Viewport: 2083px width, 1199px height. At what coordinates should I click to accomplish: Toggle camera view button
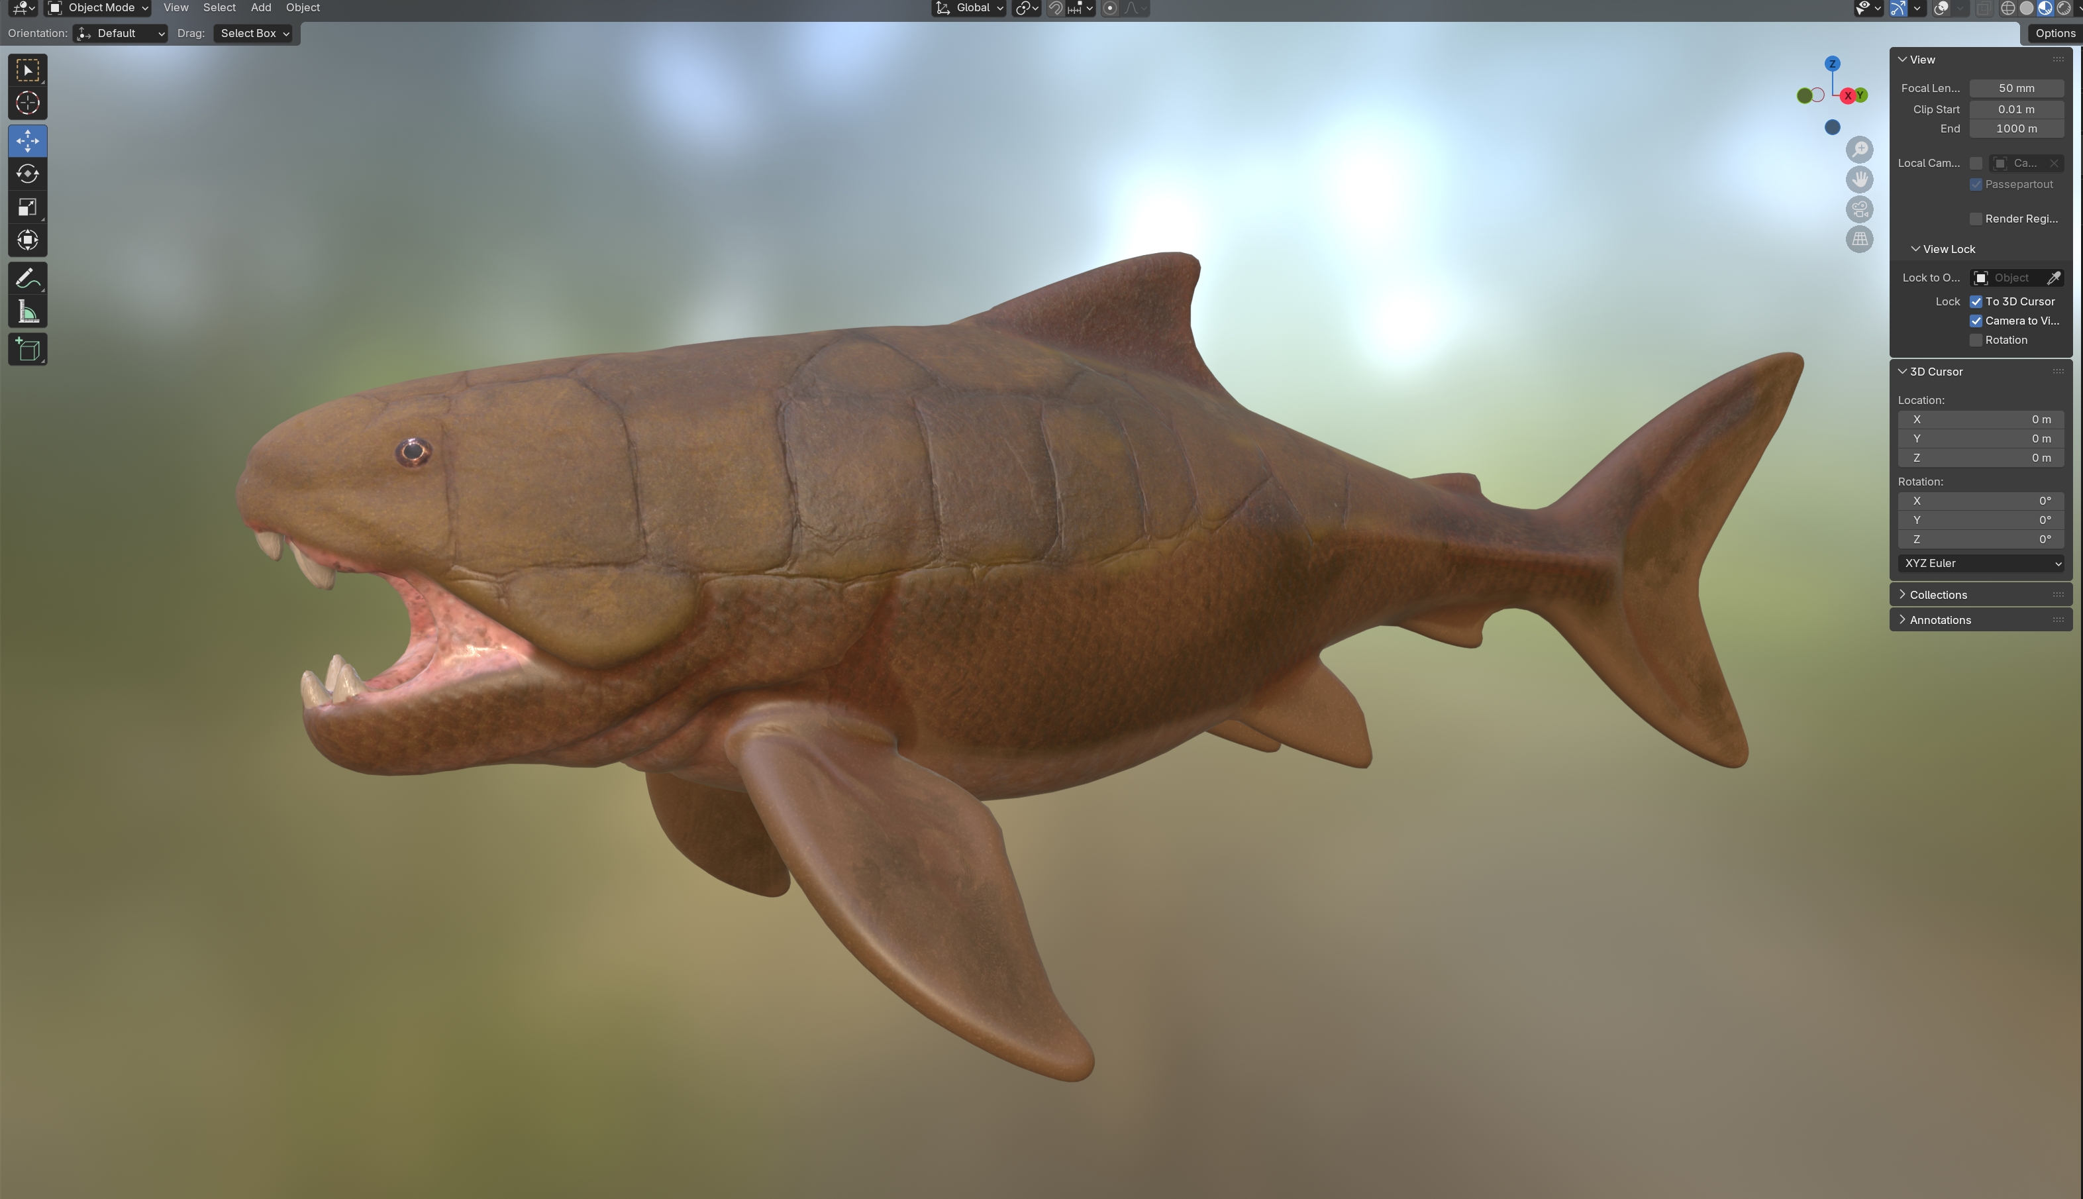(1859, 209)
